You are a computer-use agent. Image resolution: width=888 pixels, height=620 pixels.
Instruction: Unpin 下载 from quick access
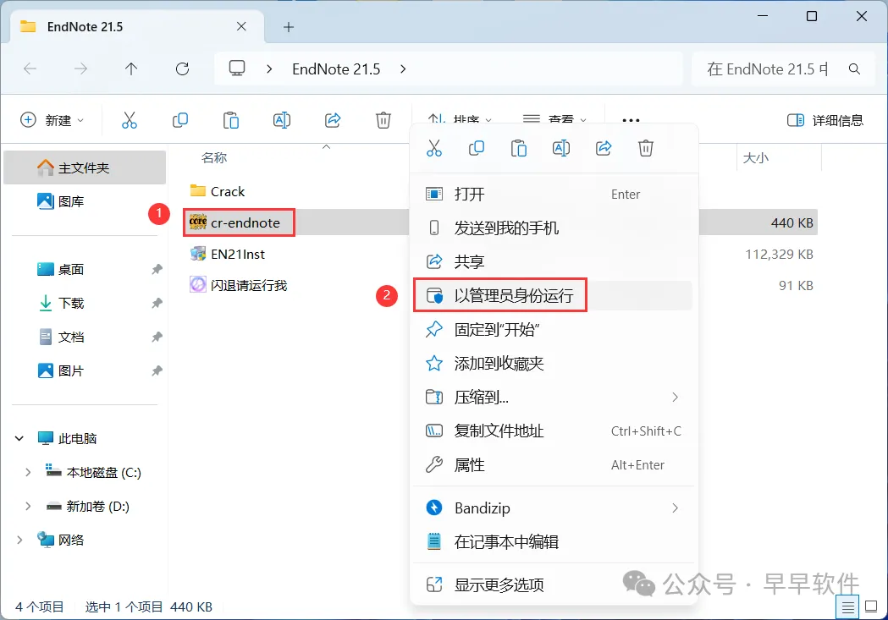tap(157, 303)
